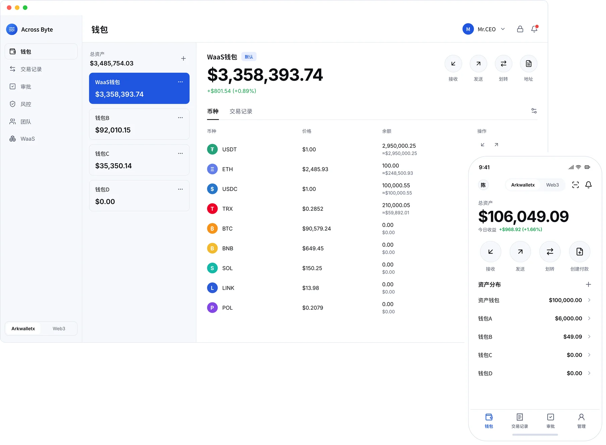This screenshot has width=606, height=445.
Task: Open the coin list filter settings icon
Action: click(534, 111)
